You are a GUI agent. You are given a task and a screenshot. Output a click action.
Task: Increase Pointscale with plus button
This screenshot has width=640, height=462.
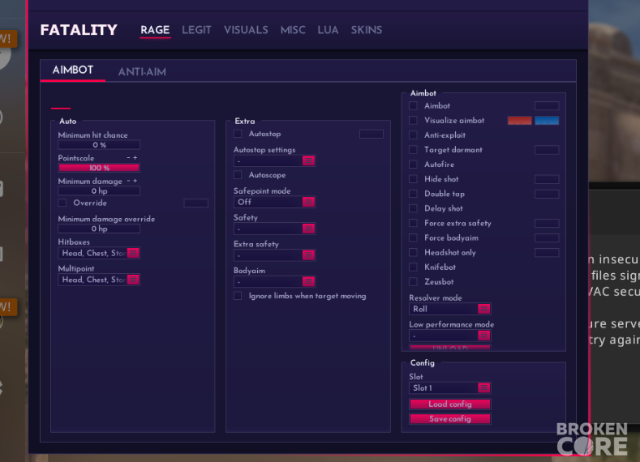pyautogui.click(x=135, y=158)
